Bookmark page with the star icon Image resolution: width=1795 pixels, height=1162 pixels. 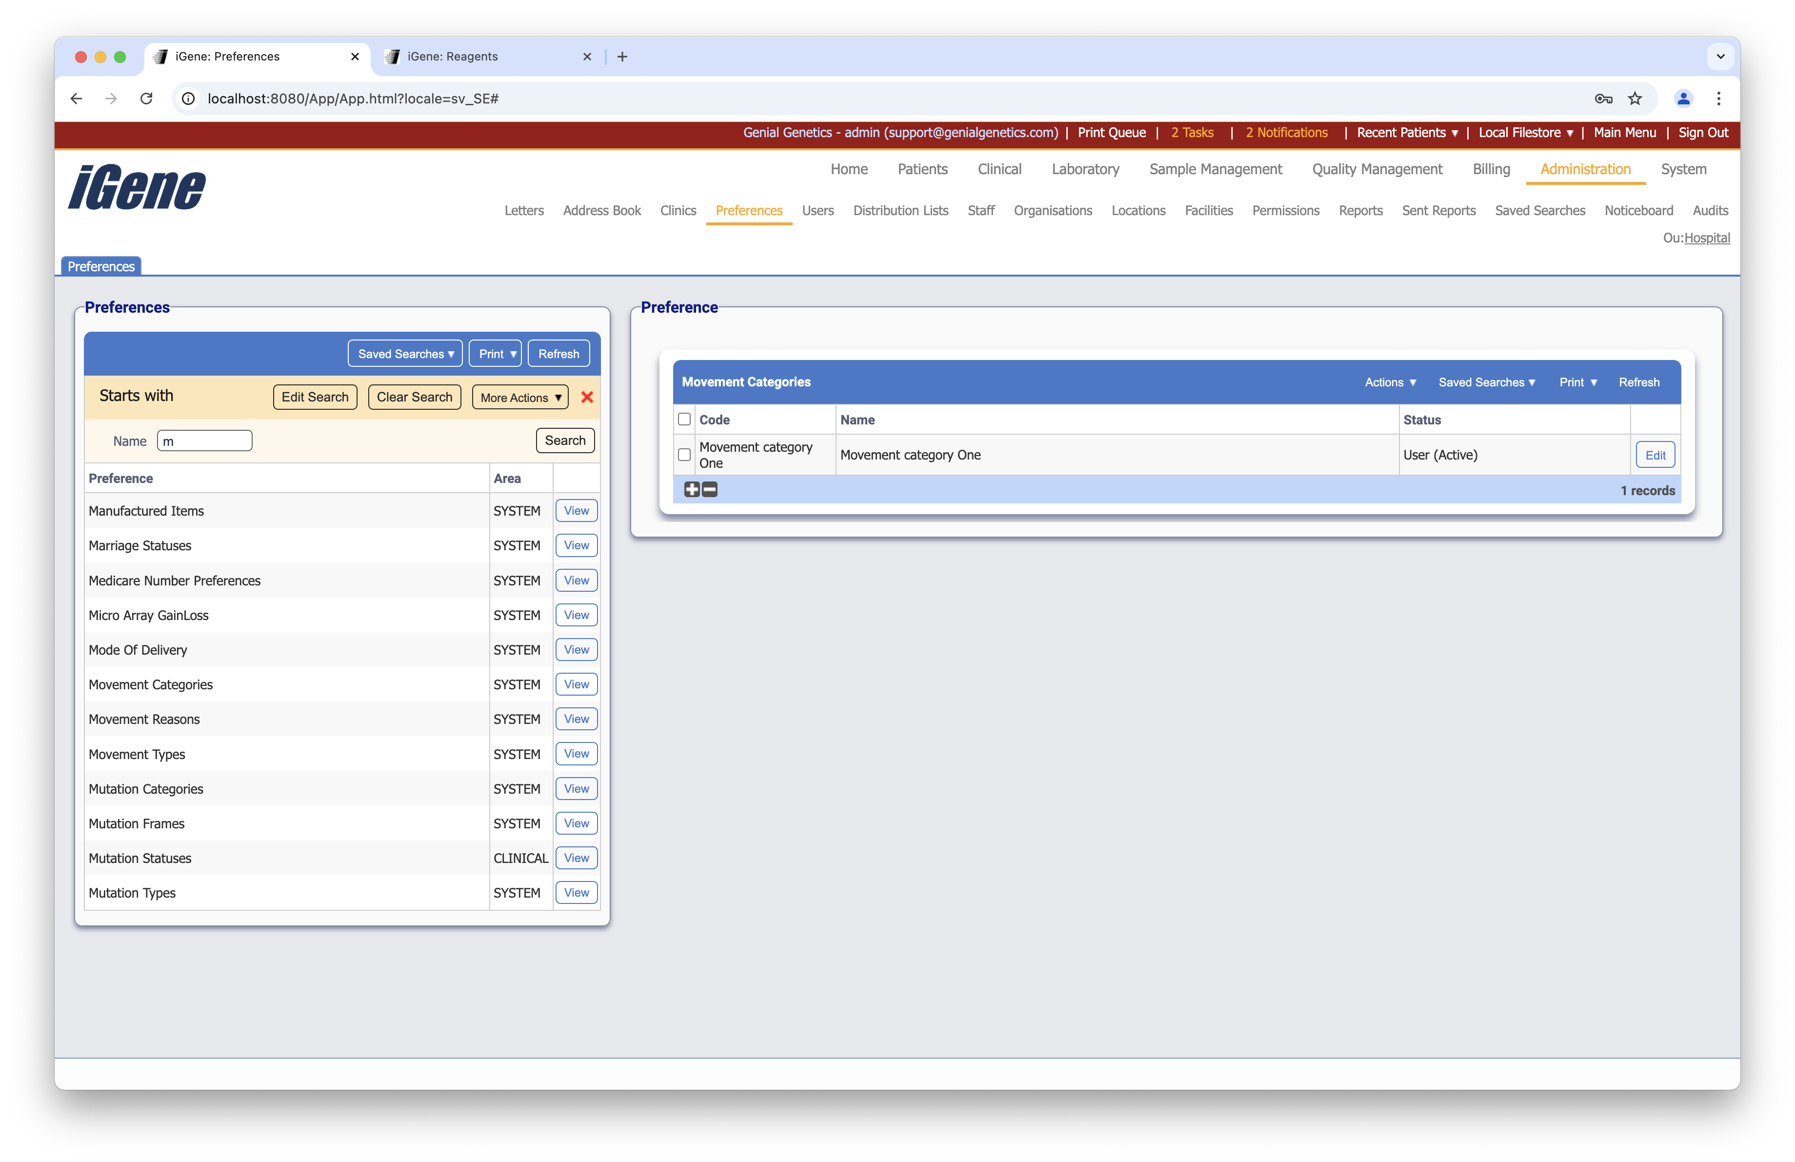[1635, 99]
